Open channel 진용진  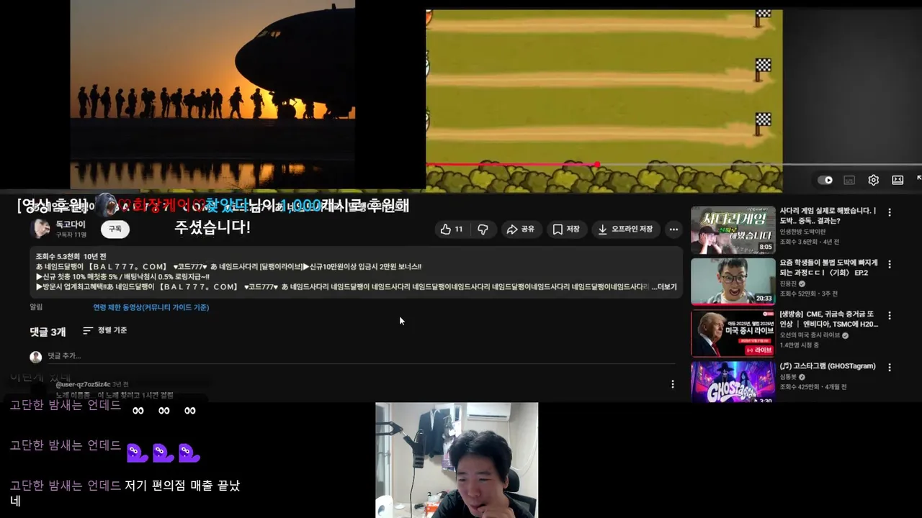coord(788,283)
